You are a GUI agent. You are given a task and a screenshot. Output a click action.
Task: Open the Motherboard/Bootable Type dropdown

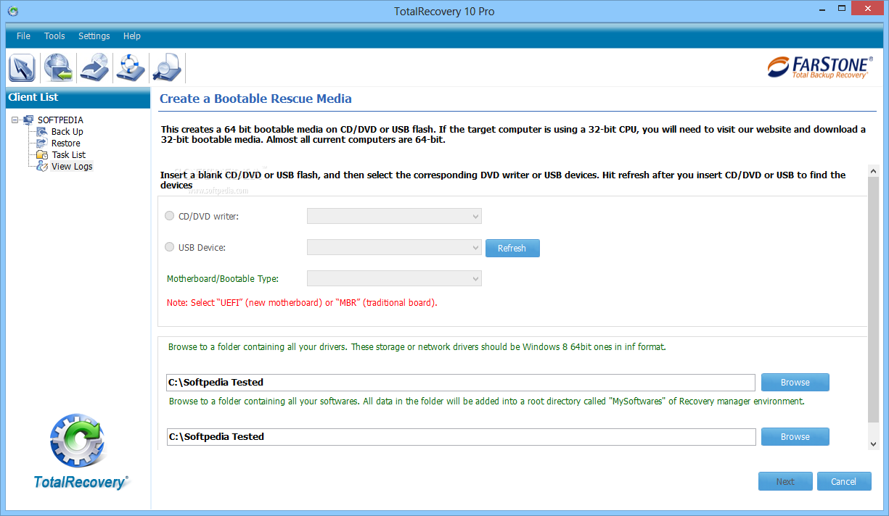[x=394, y=278]
